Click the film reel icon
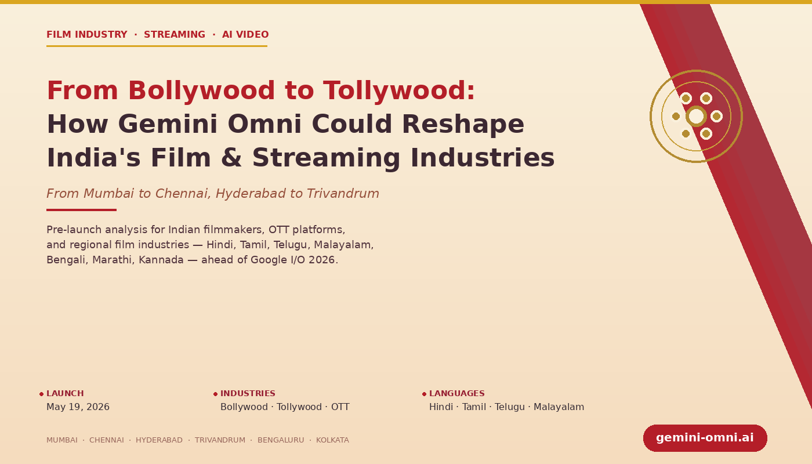812x464 pixels. point(696,116)
